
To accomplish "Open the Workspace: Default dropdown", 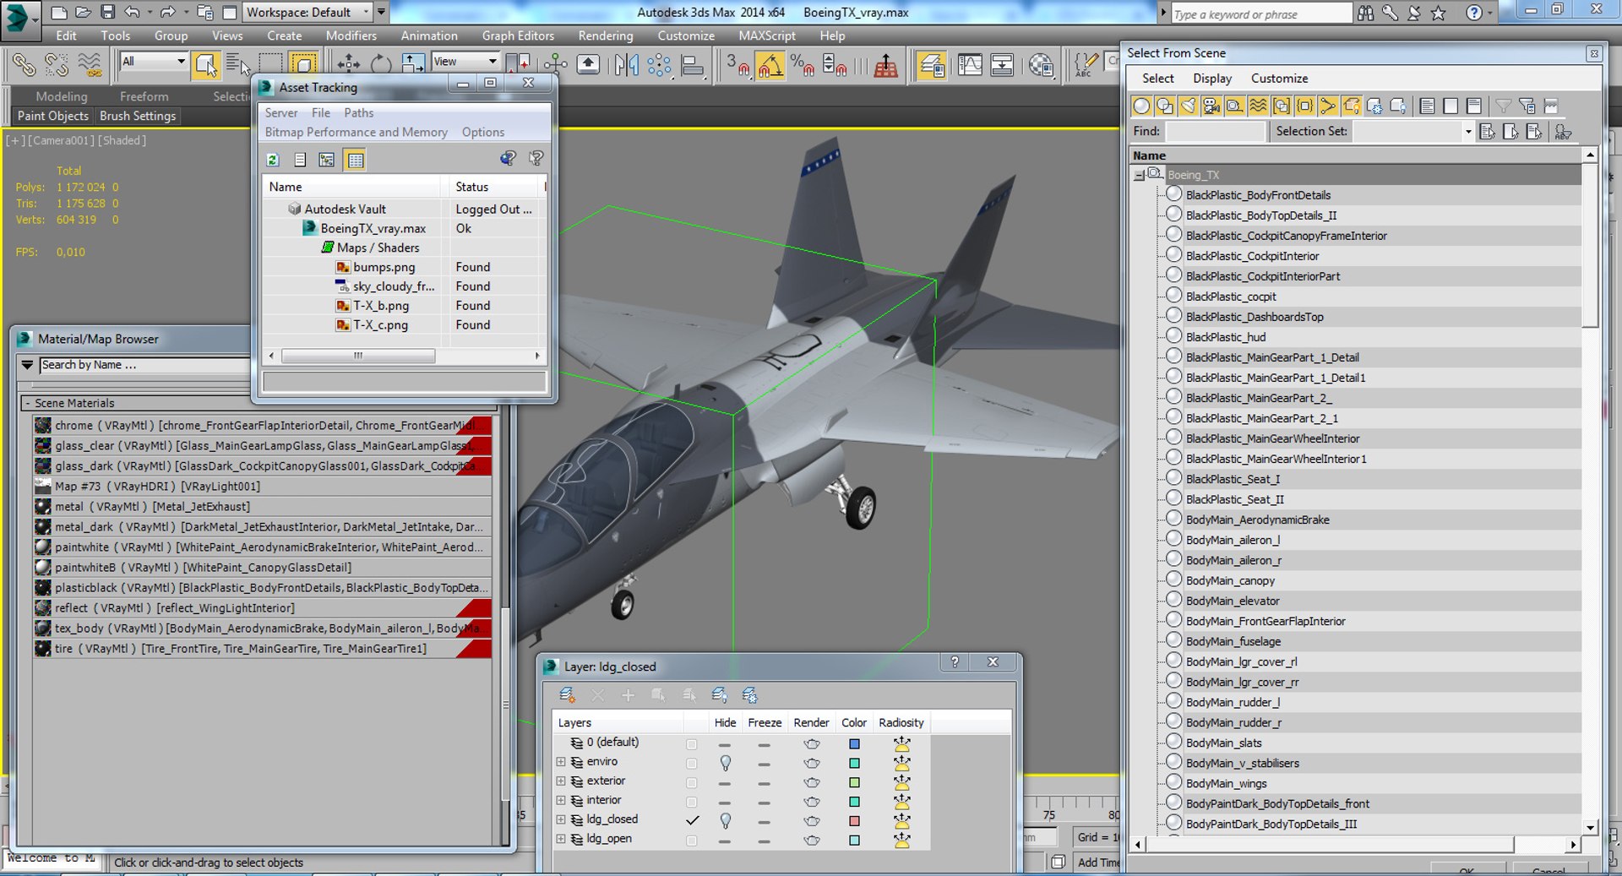I will click(x=308, y=12).
